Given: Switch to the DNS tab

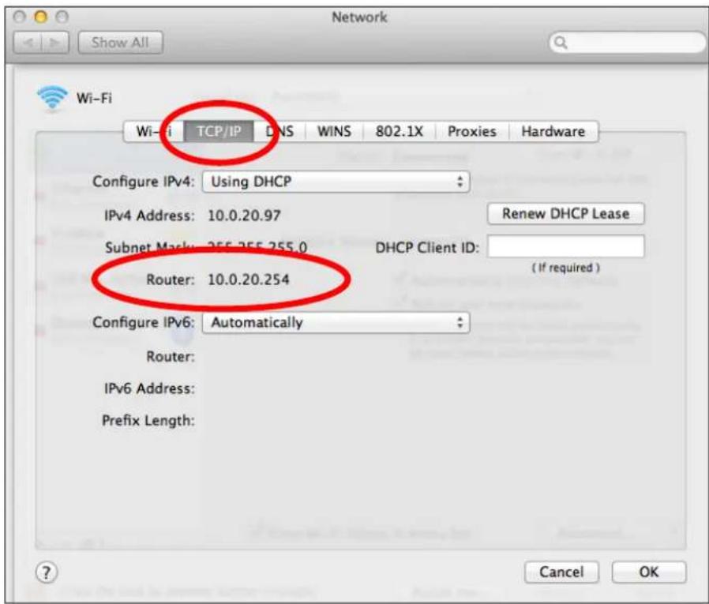Looking at the screenshot, I should click(279, 132).
